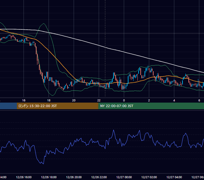Click the hour label 6 under the price chart

coord(199,100)
